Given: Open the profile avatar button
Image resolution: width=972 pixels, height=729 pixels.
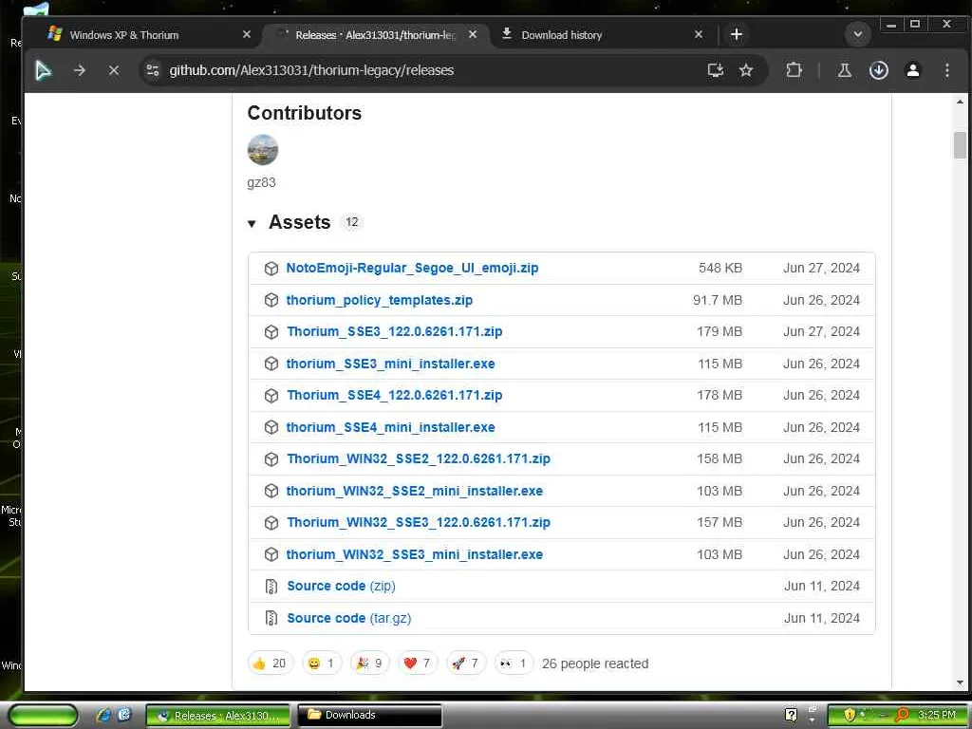Looking at the screenshot, I should coord(912,70).
